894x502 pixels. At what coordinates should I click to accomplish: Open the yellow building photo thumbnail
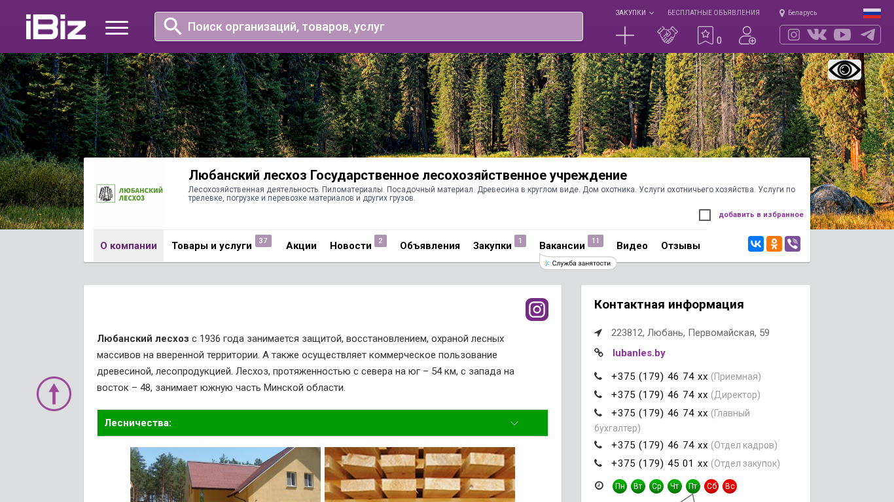(225, 475)
